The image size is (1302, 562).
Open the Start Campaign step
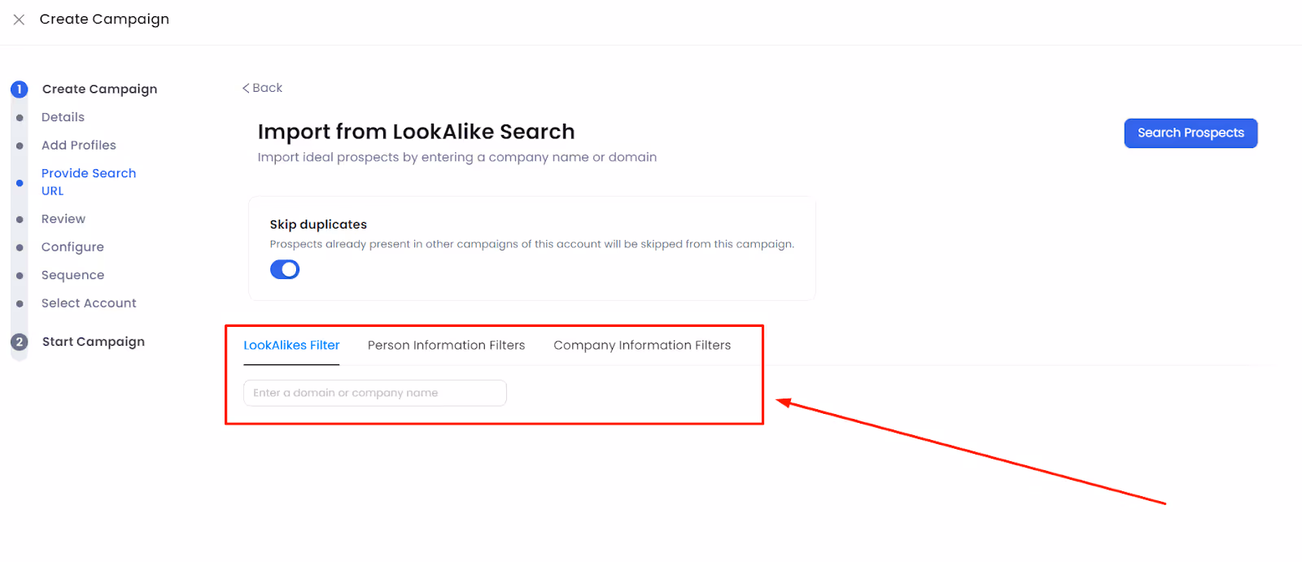click(x=93, y=342)
